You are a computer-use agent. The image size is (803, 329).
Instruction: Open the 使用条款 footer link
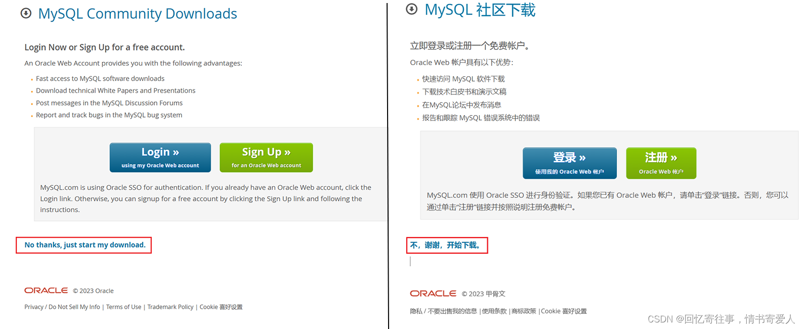pos(494,311)
